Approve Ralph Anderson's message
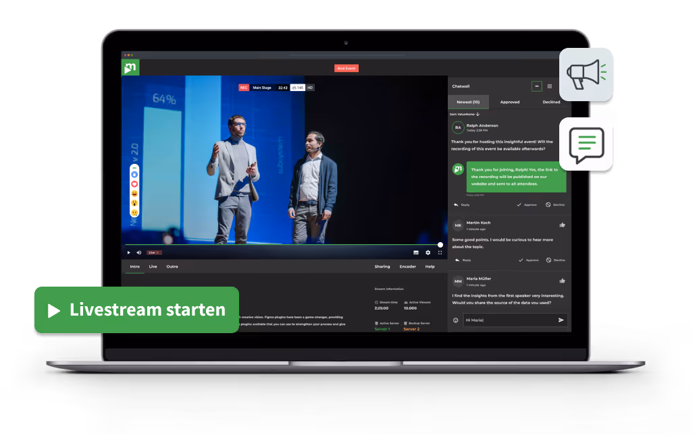The width and height of the screenshot is (695, 435). click(x=527, y=205)
